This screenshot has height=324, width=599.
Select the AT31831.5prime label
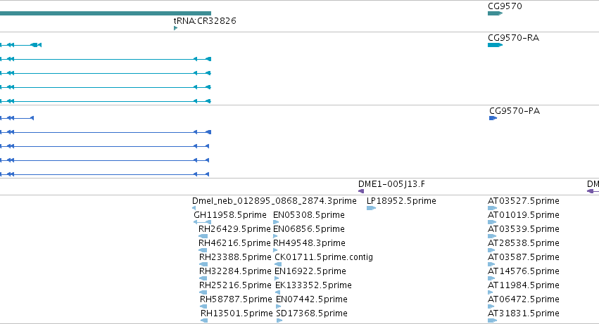point(524,313)
